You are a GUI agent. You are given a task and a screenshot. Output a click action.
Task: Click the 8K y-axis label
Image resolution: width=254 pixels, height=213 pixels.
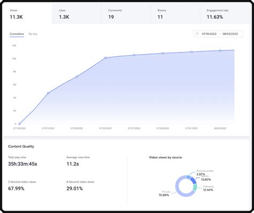[14, 72]
